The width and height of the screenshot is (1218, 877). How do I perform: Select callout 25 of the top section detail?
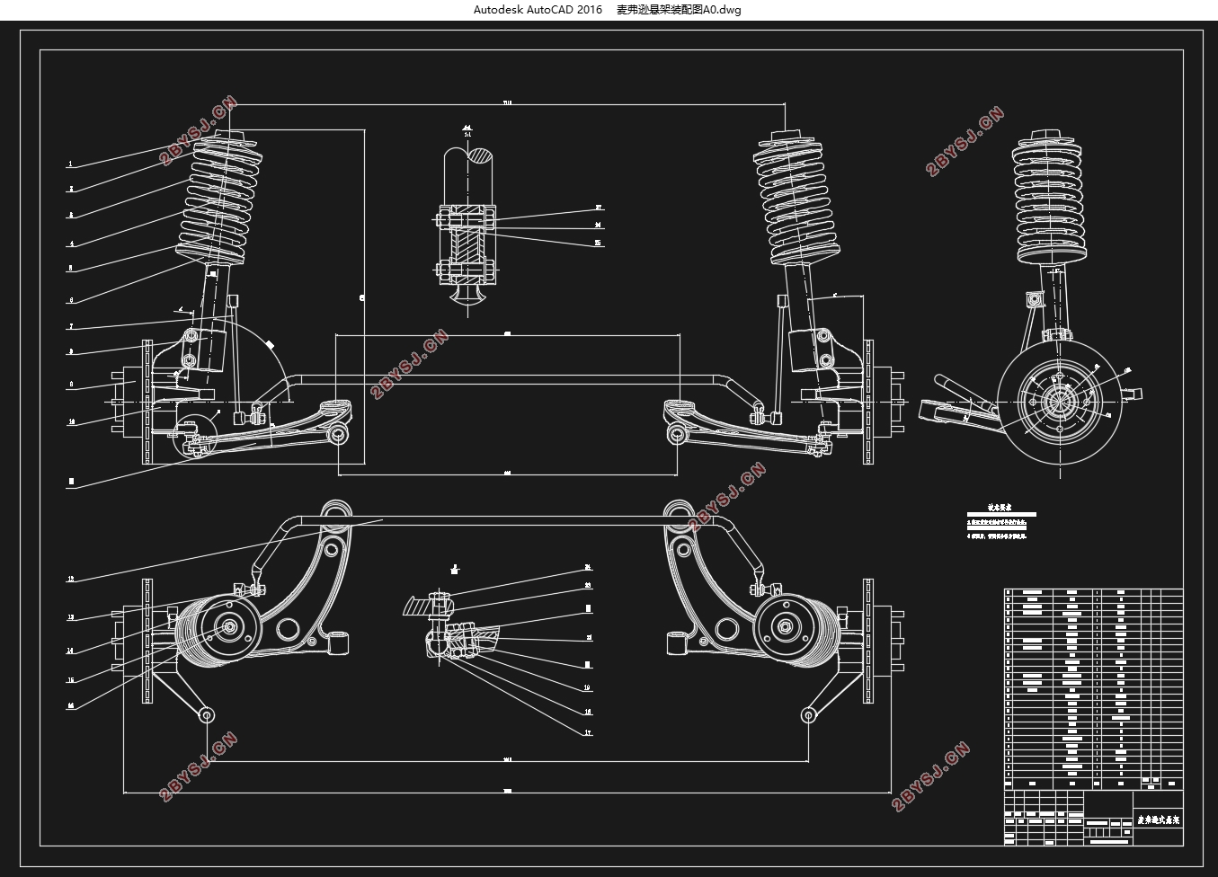tap(599, 244)
